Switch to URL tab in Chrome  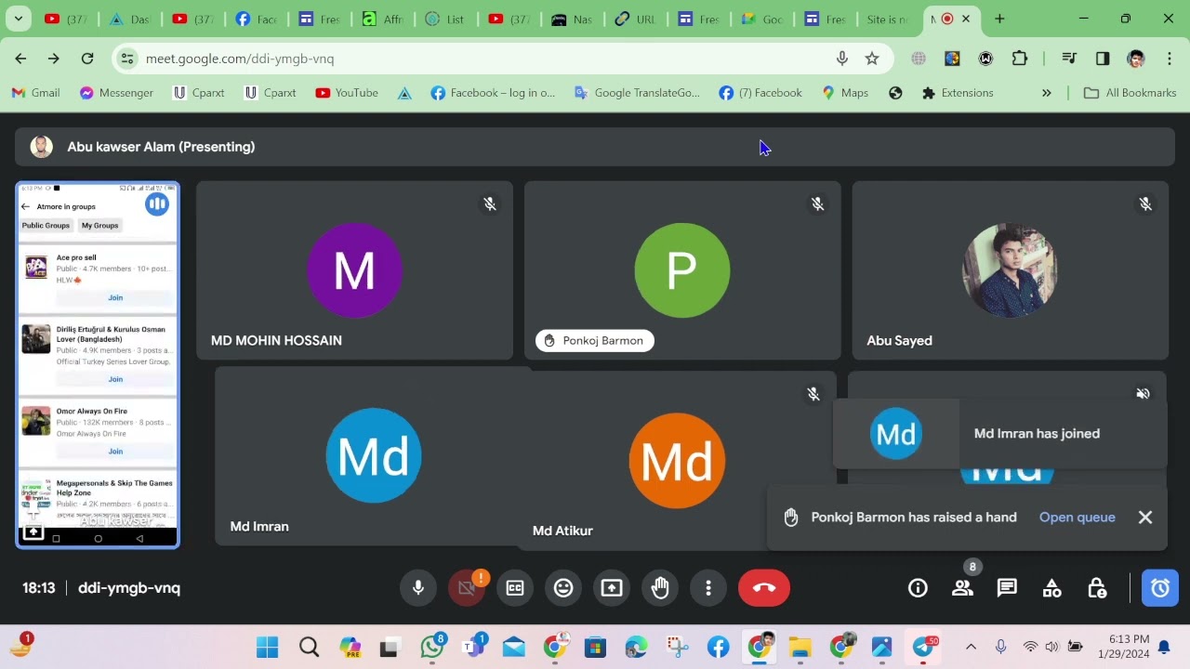pos(635,19)
